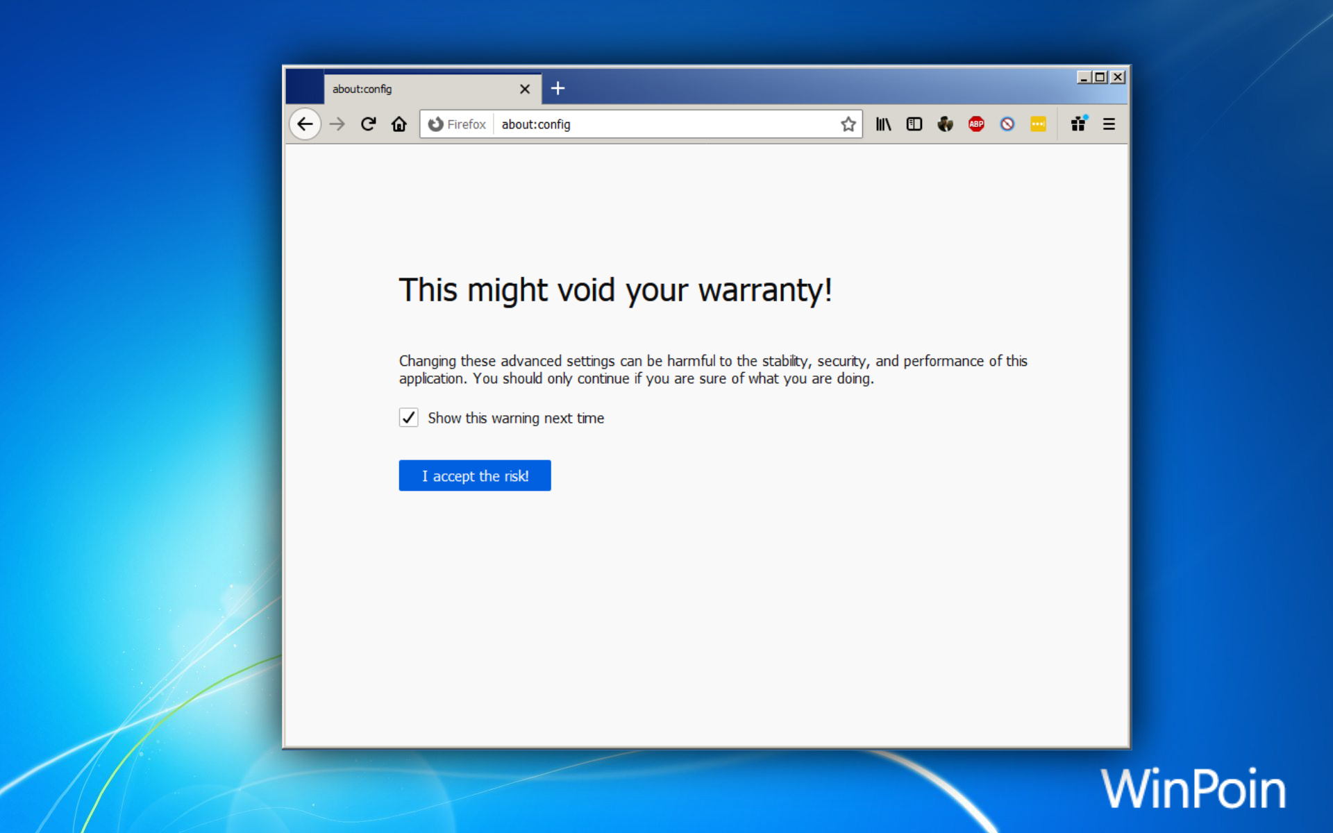Select the about:config tab
The width and height of the screenshot is (1333, 833).
point(432,89)
